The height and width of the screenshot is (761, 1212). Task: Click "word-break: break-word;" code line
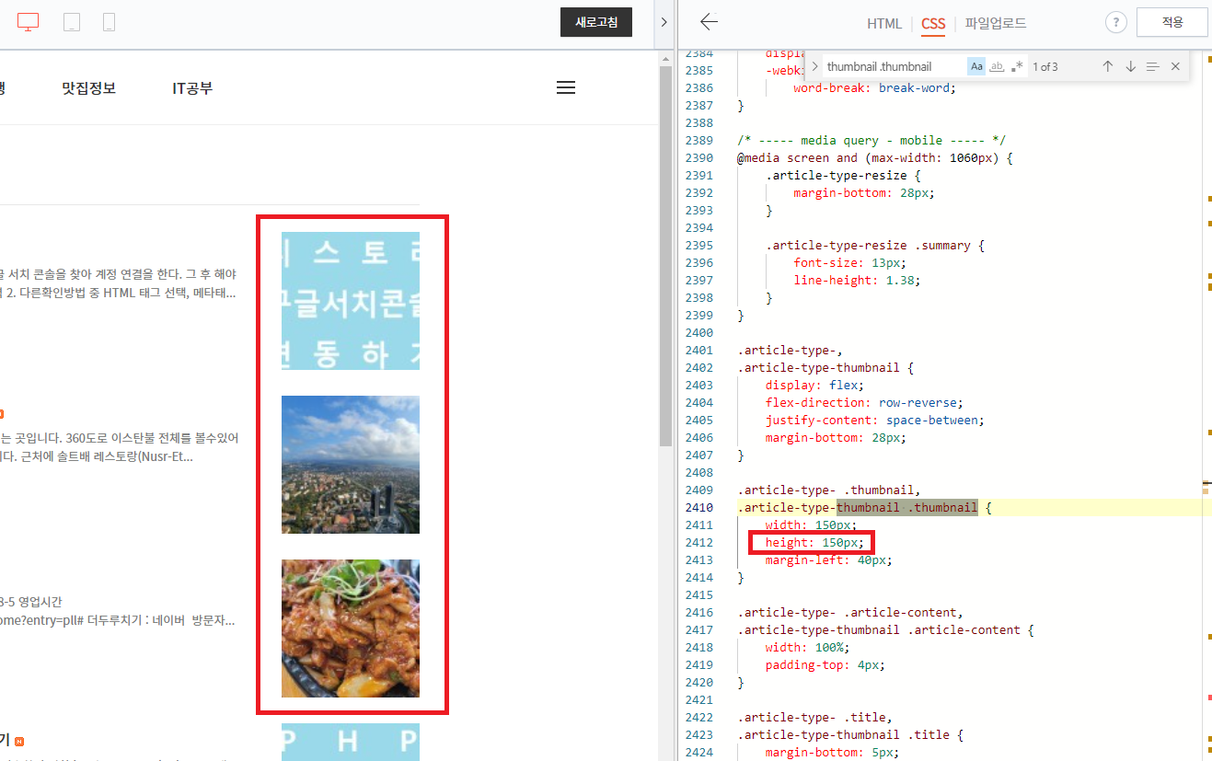point(875,87)
